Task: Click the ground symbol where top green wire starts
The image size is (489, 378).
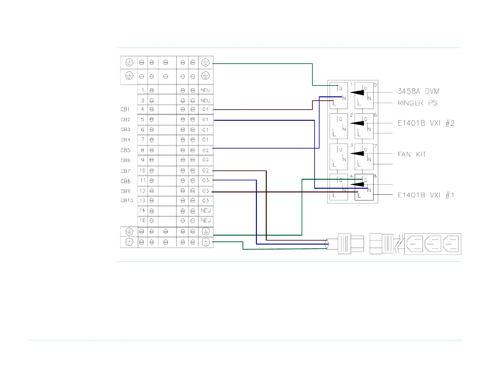Action: click(x=205, y=63)
